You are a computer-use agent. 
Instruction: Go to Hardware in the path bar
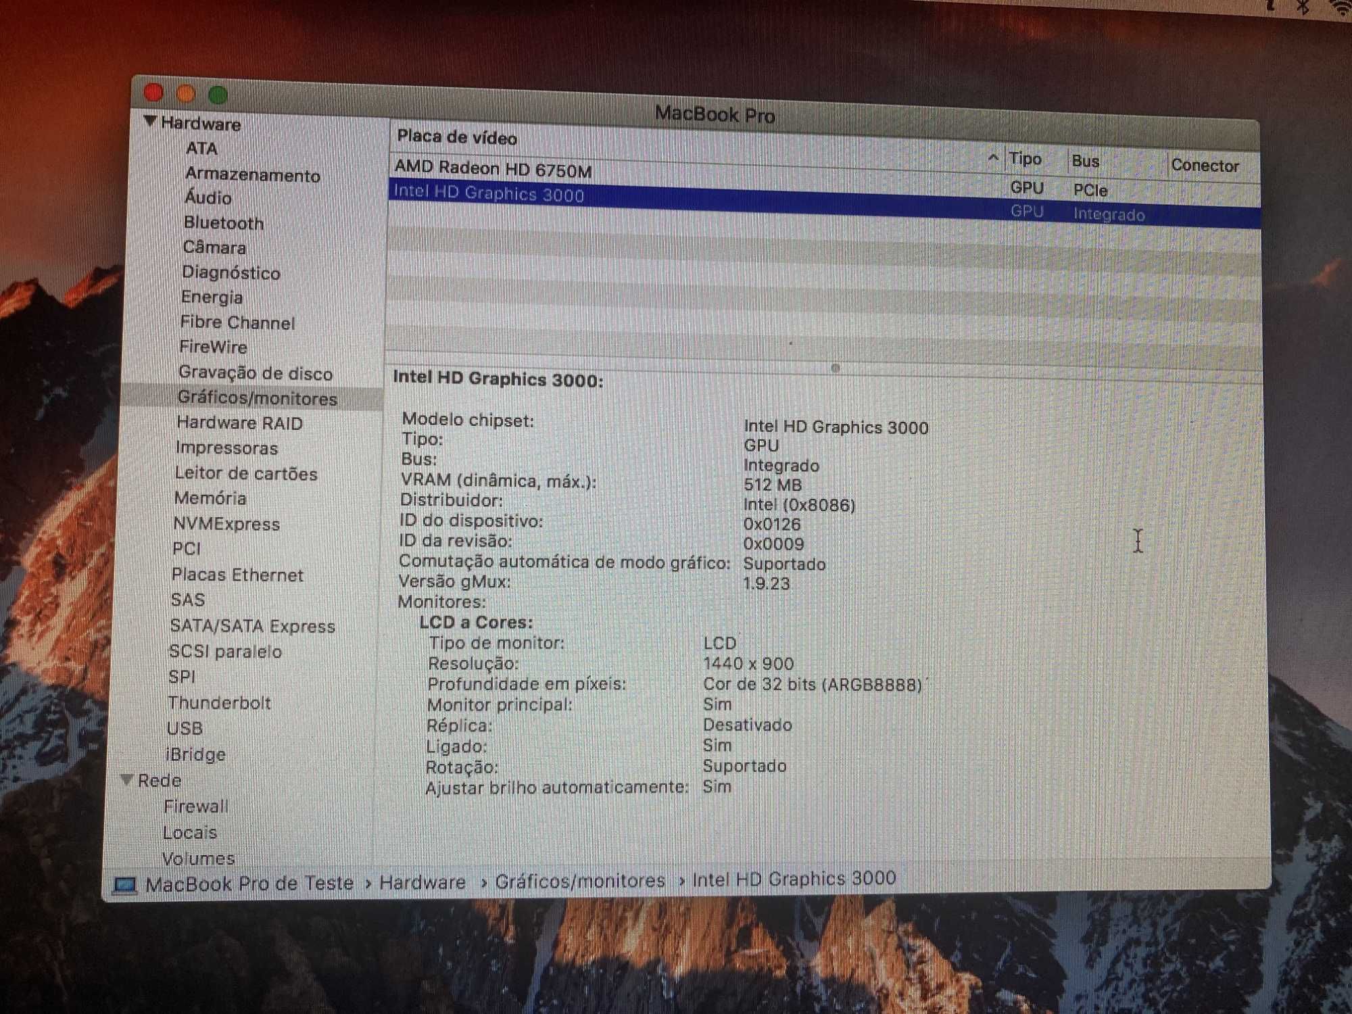pyautogui.click(x=422, y=882)
